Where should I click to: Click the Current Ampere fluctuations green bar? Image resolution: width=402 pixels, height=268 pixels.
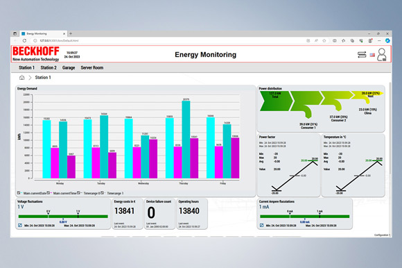[304, 217]
